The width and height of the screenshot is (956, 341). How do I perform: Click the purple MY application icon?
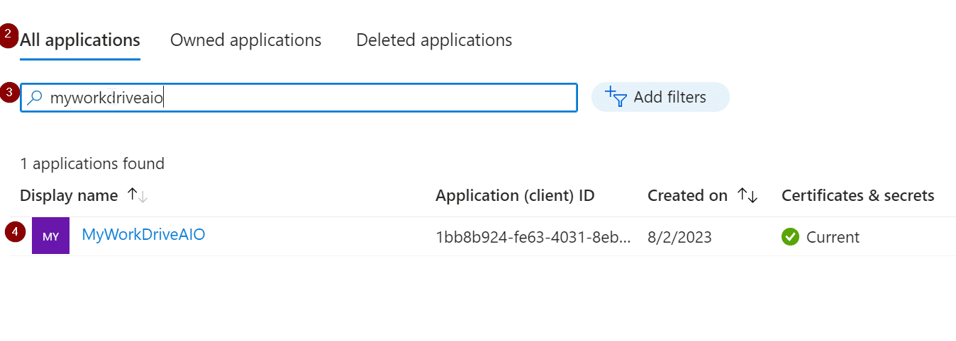pyautogui.click(x=50, y=236)
